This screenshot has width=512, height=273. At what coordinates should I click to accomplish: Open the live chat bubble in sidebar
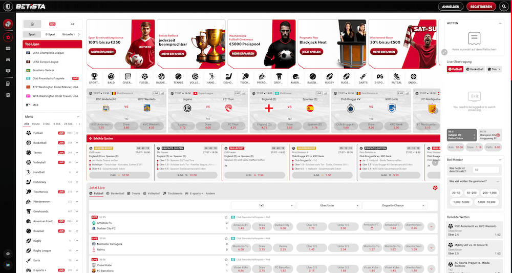click(8, 254)
